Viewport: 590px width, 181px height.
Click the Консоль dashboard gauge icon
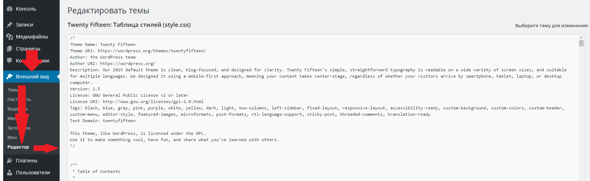10,9
